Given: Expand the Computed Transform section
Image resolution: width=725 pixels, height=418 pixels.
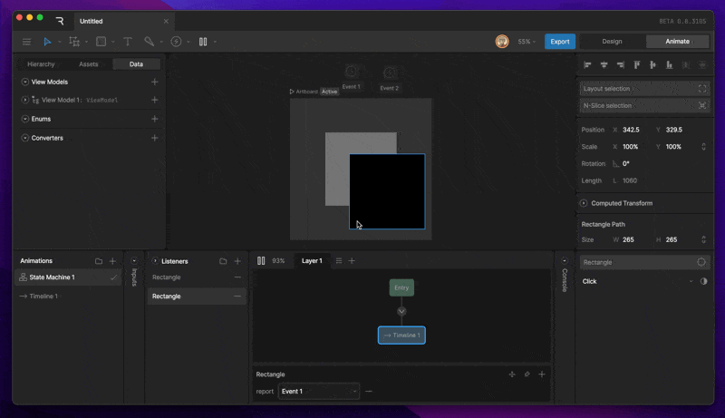Looking at the screenshot, I should tap(584, 203).
